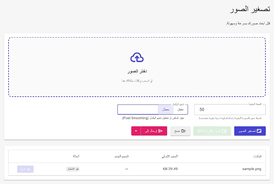The image size is (274, 184).
Task: Click the download arrow icon in sample.png row
Action: (29, 169)
